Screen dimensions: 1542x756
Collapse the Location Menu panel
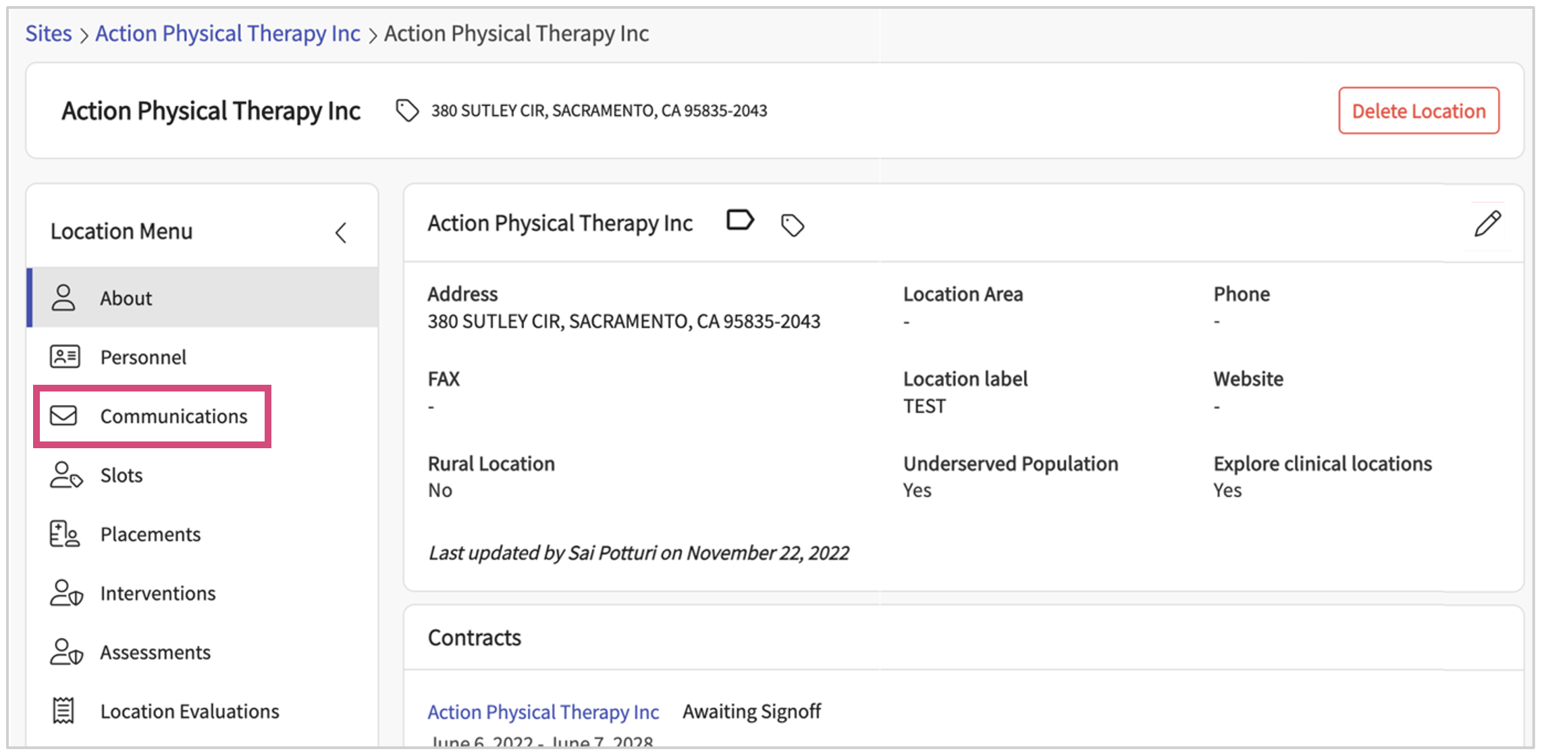click(x=341, y=233)
